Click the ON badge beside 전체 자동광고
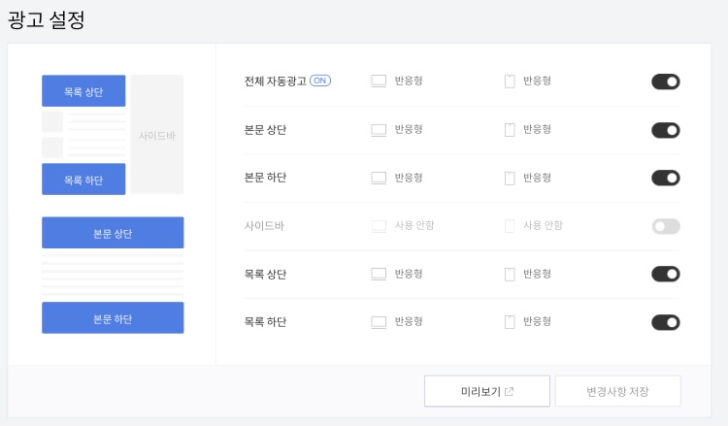 [x=320, y=81]
